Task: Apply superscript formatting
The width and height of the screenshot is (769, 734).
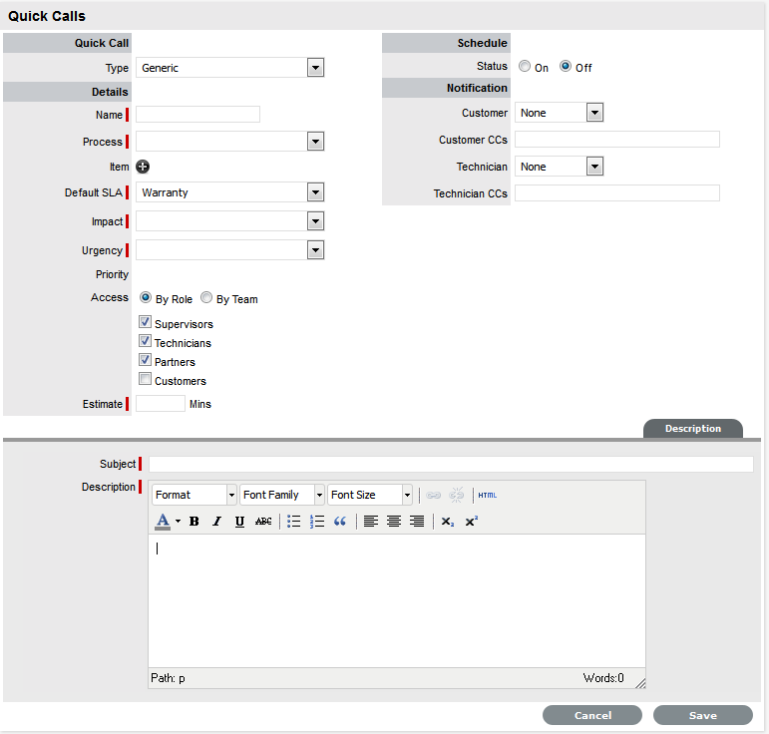Action: (x=471, y=522)
